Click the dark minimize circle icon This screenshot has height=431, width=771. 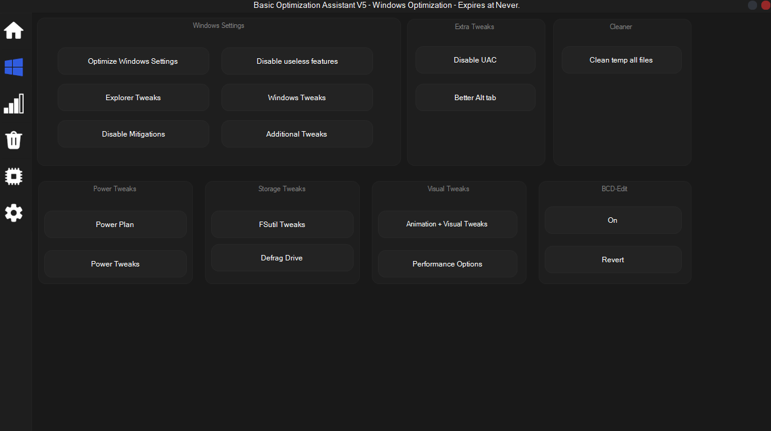tap(752, 5)
